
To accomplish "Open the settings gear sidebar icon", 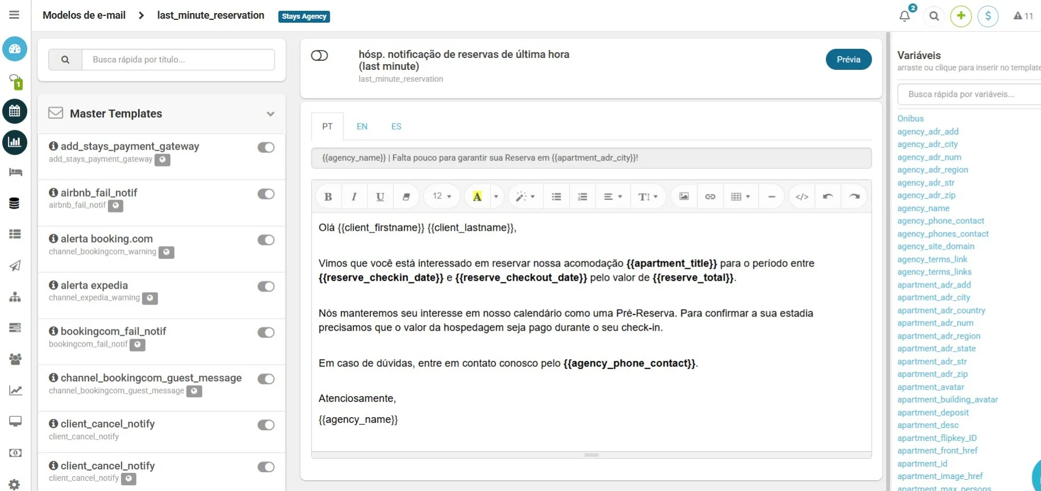I will (x=15, y=484).
